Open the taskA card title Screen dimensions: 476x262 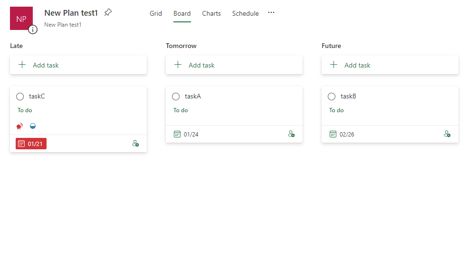pyautogui.click(x=193, y=97)
